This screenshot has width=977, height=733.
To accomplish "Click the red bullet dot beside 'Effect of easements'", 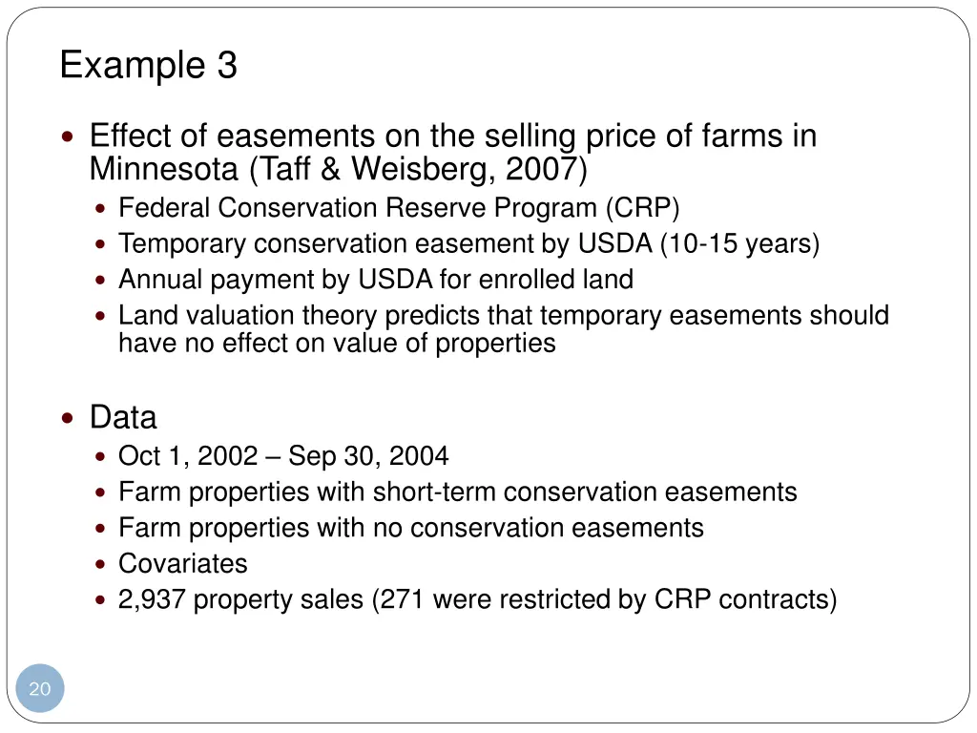I will click(68, 136).
